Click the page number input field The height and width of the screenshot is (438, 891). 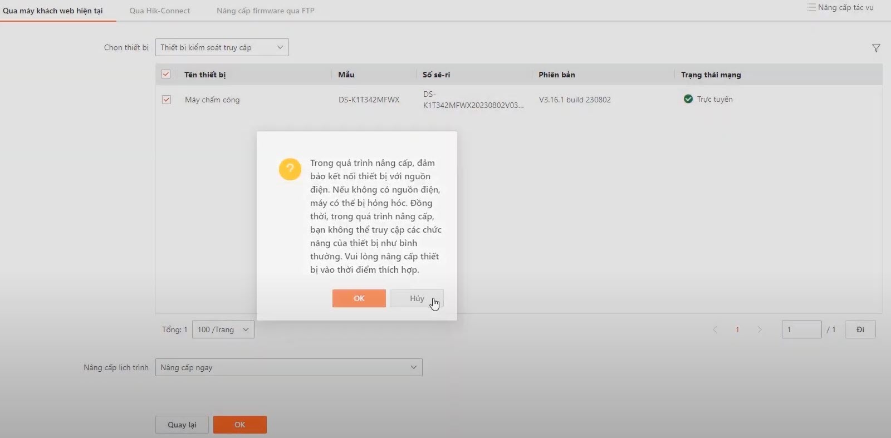[x=801, y=329]
